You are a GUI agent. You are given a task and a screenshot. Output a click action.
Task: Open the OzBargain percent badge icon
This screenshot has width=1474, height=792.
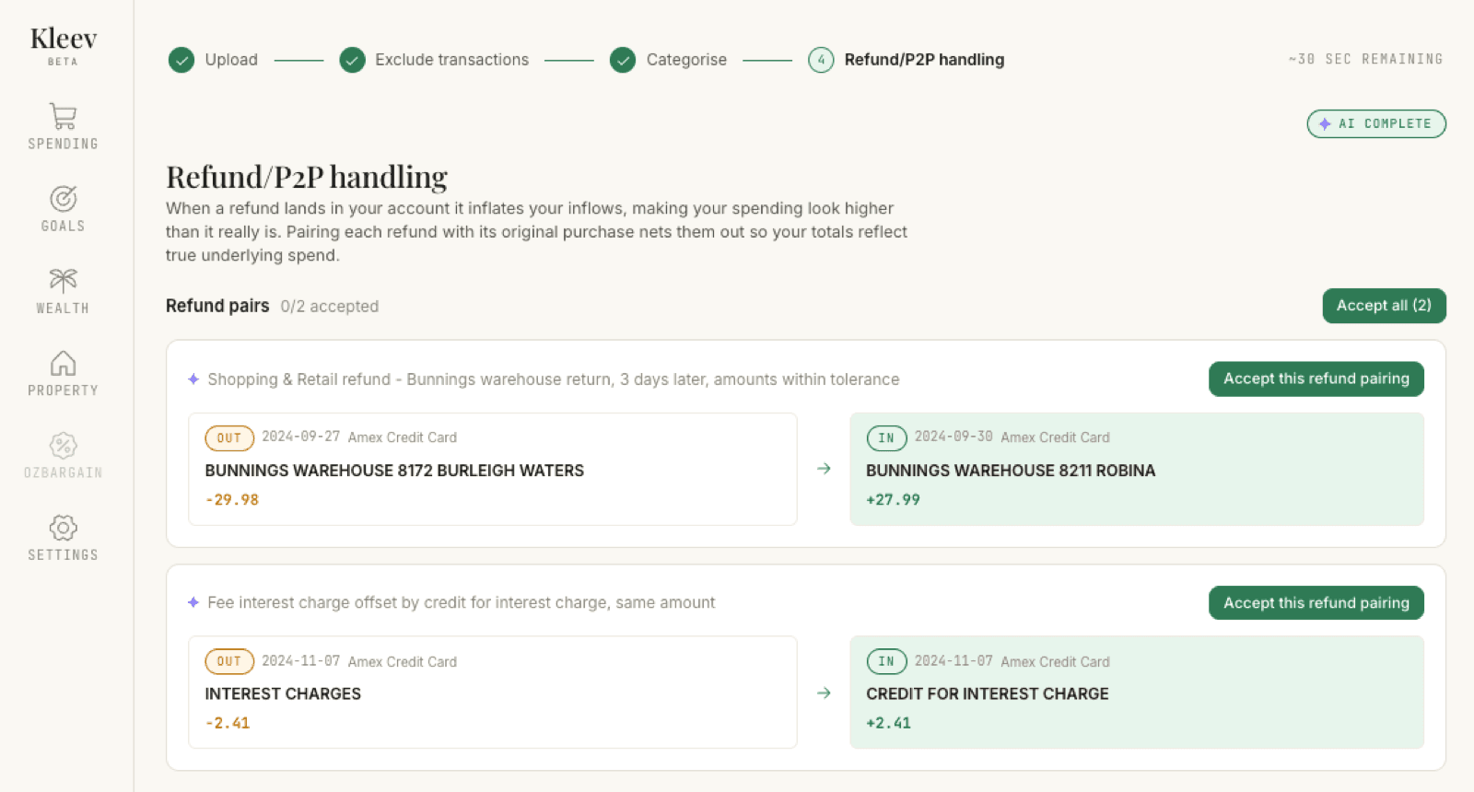[63, 445]
